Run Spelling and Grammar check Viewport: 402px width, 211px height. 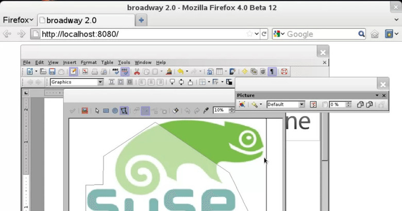[x=115, y=71]
